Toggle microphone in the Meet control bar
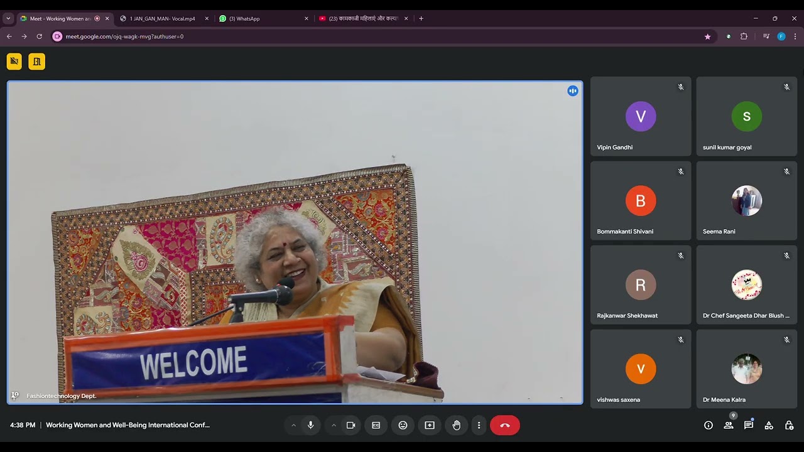 click(x=310, y=425)
